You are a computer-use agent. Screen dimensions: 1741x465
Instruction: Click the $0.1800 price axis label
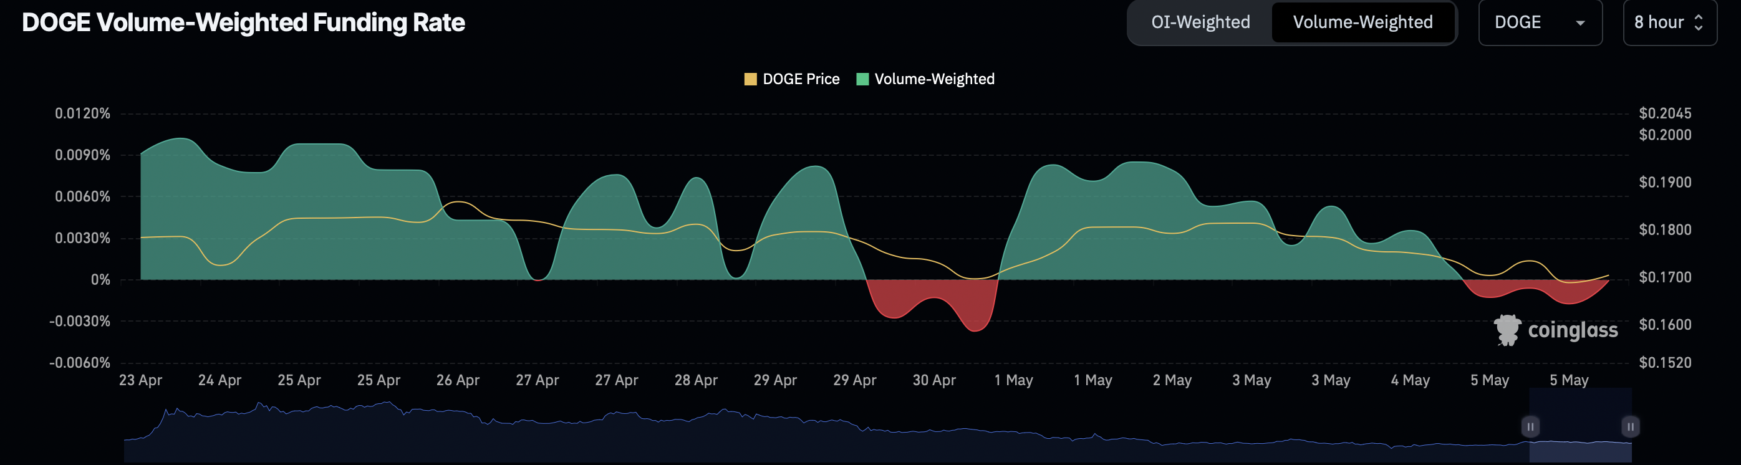[1666, 230]
